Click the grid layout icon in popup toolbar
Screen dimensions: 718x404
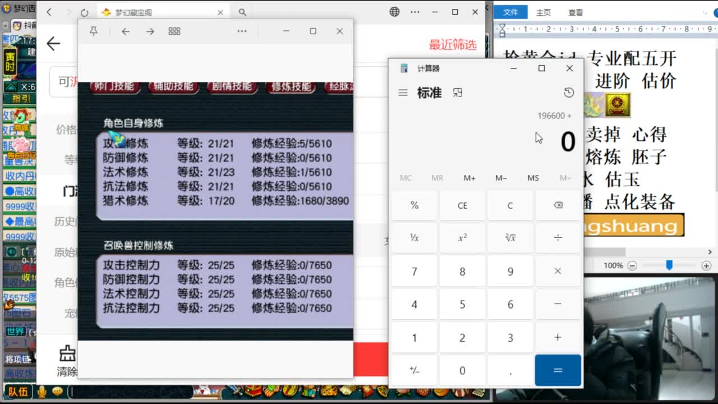[174, 31]
